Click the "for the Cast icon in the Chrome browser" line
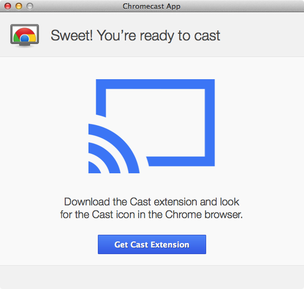 (x=151, y=214)
